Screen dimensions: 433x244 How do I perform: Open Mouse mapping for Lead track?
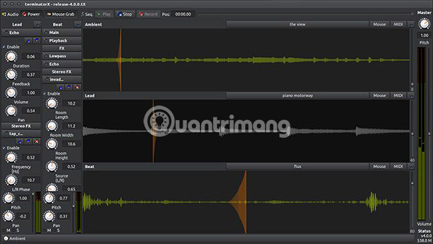380,95
